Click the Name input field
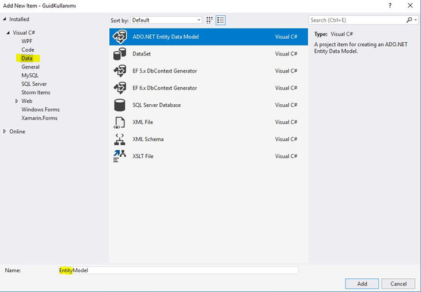This screenshot has height=292, width=421. click(178, 270)
